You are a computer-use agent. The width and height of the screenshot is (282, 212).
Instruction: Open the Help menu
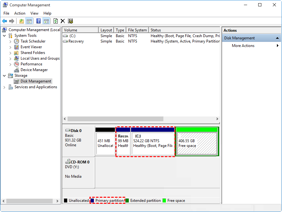47,13
